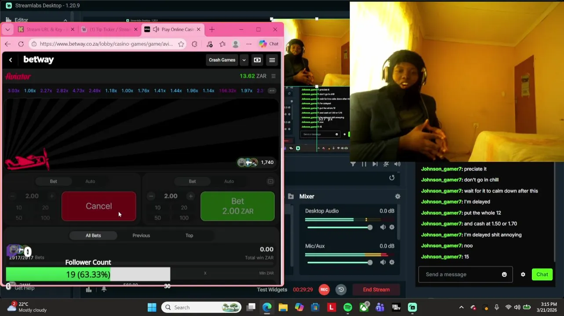Adjust the Mic/Aux volume slider
Screen dimensions: 564x316
(339, 262)
